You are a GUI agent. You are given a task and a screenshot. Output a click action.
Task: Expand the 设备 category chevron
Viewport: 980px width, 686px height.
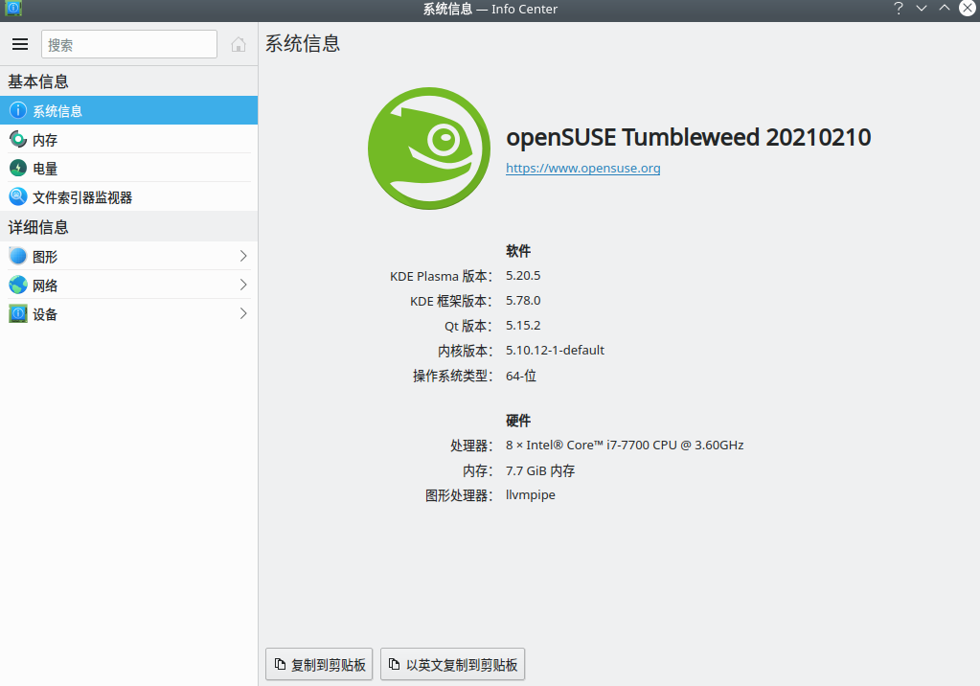pyautogui.click(x=243, y=314)
